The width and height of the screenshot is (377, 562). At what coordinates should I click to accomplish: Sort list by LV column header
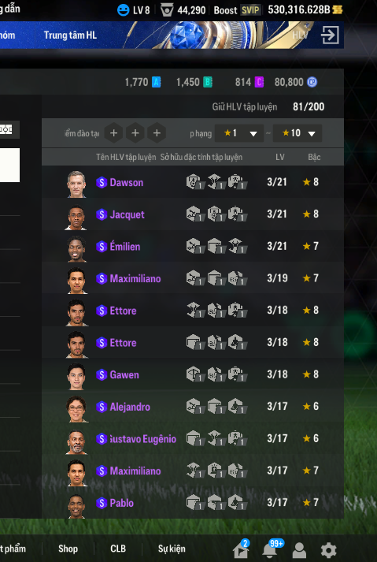coord(280,157)
